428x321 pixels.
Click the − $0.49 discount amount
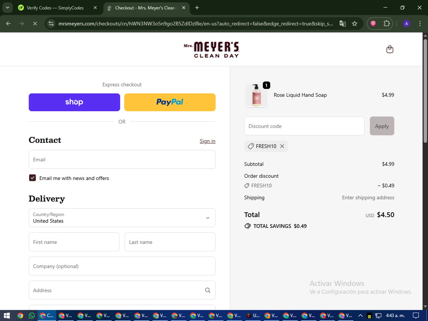click(386, 185)
